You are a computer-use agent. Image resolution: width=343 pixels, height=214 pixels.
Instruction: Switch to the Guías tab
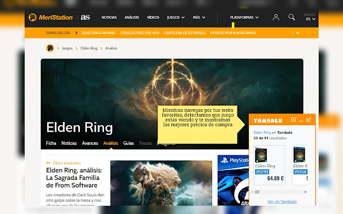pyautogui.click(x=129, y=143)
